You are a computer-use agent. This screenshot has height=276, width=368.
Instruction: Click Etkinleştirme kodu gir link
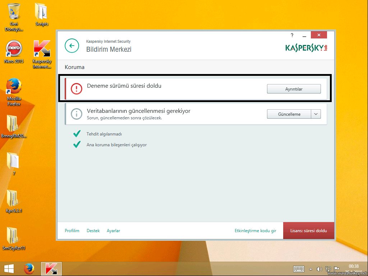pos(255,231)
